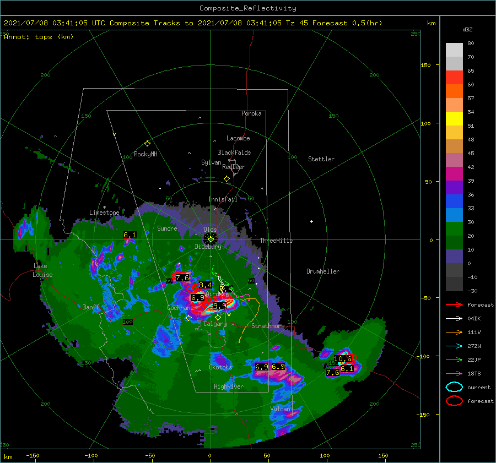The height and width of the screenshot is (463, 496).
Task: Click the red forecast arrow in legend
Action: pyautogui.click(x=454, y=304)
